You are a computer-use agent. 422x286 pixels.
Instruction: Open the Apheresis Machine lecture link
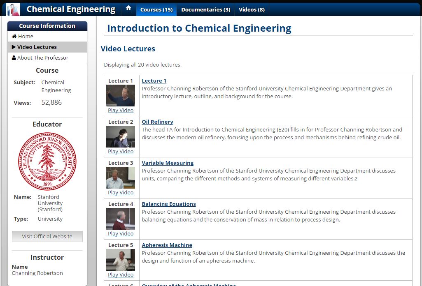(167, 245)
